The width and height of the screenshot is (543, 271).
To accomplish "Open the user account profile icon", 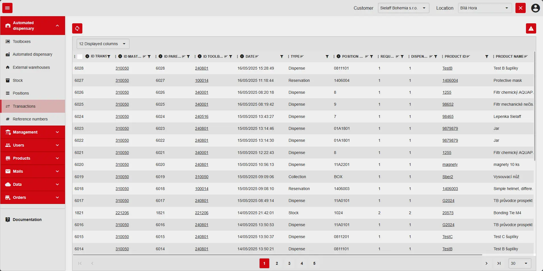I will tap(535, 8).
